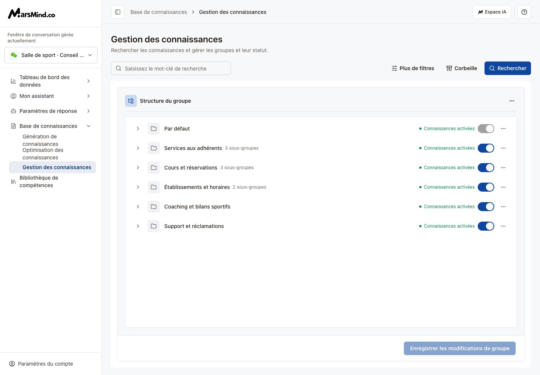
Task: Click folder icon of Services aux adhérents
Action: [x=154, y=148]
